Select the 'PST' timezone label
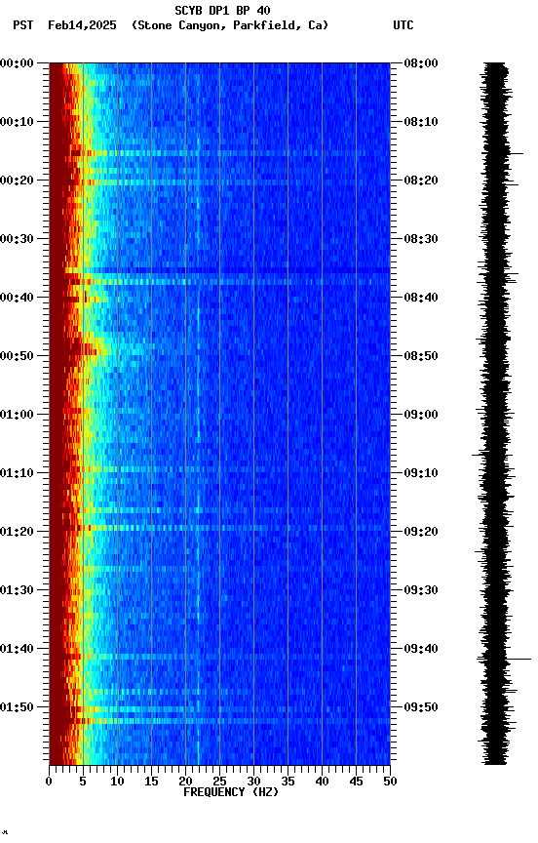This screenshot has height=843, width=538. (x=23, y=25)
